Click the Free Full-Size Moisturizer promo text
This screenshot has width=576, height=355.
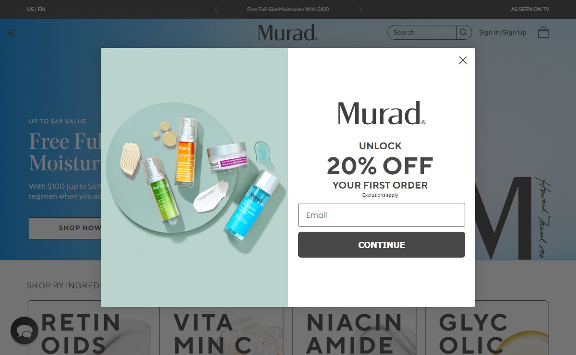click(288, 9)
